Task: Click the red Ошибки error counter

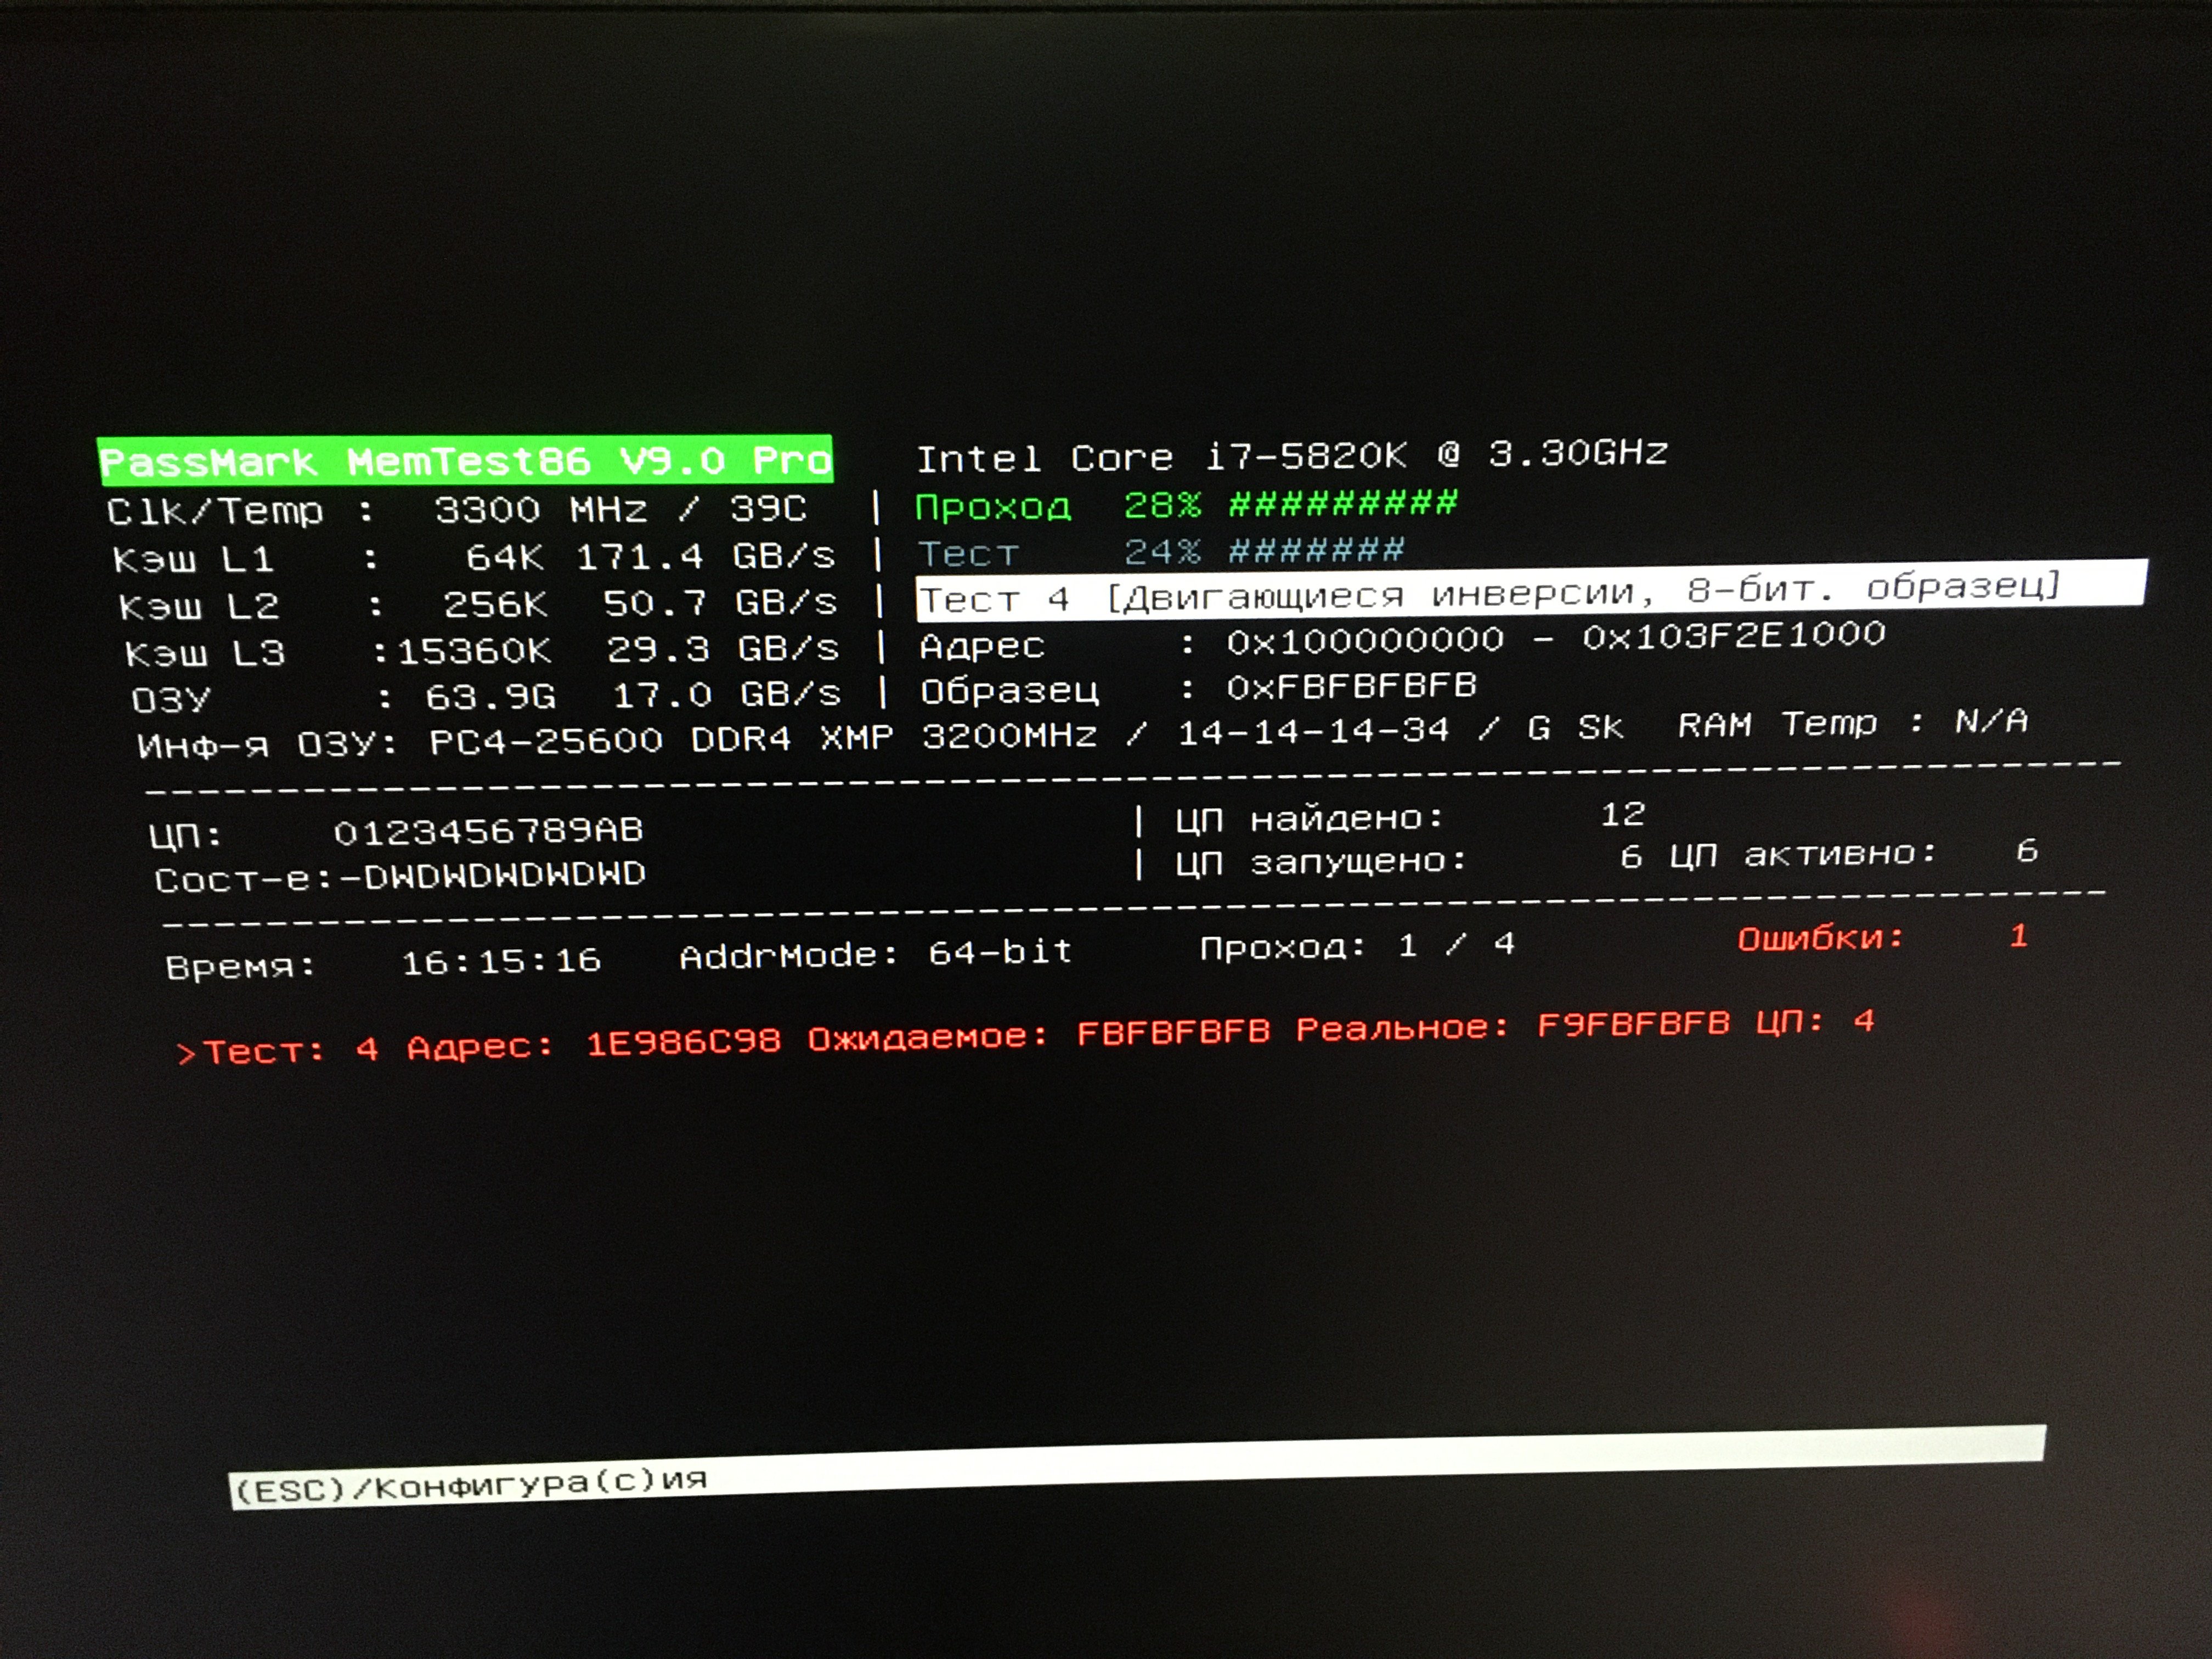Action: pyautogui.click(x=1880, y=938)
